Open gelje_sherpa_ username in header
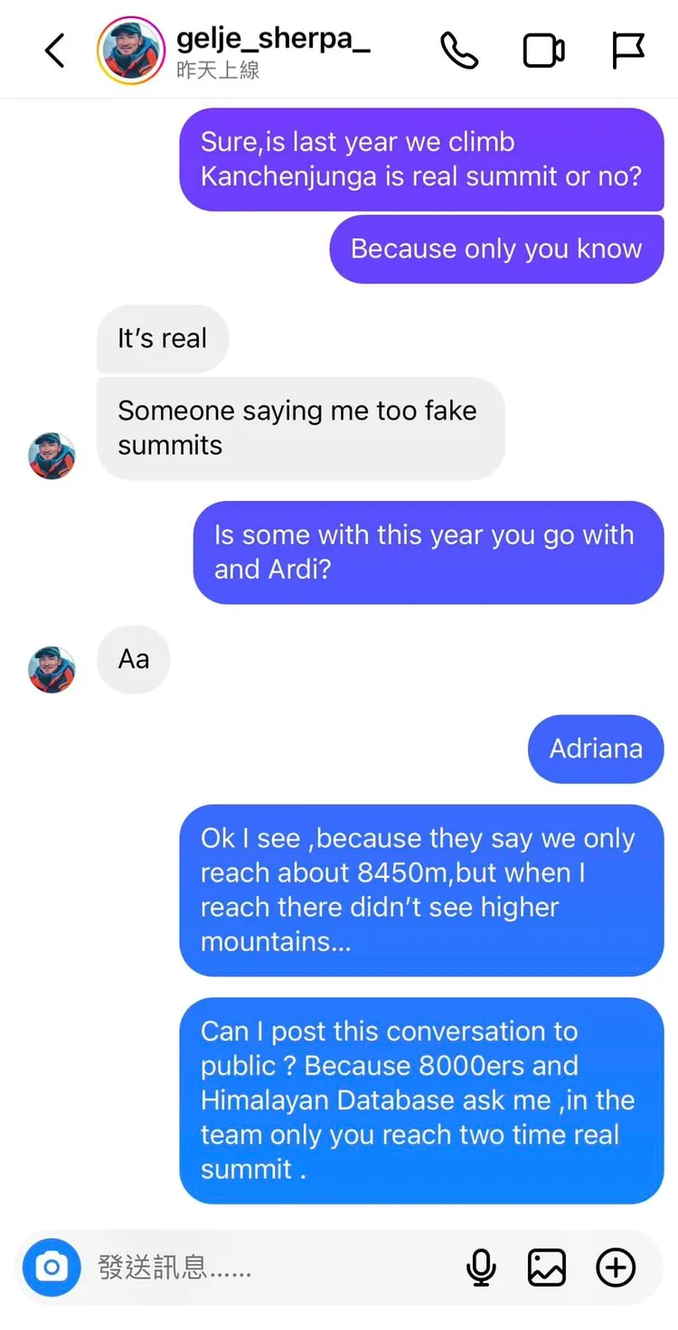 273,39
